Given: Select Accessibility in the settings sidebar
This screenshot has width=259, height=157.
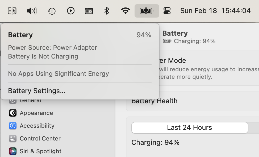Looking at the screenshot, I should pos(37,126).
